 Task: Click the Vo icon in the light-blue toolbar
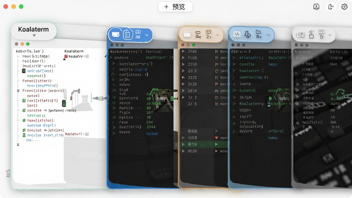[237, 34]
